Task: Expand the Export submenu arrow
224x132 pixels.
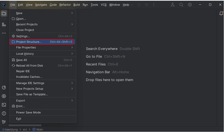Action: (x=72, y=100)
